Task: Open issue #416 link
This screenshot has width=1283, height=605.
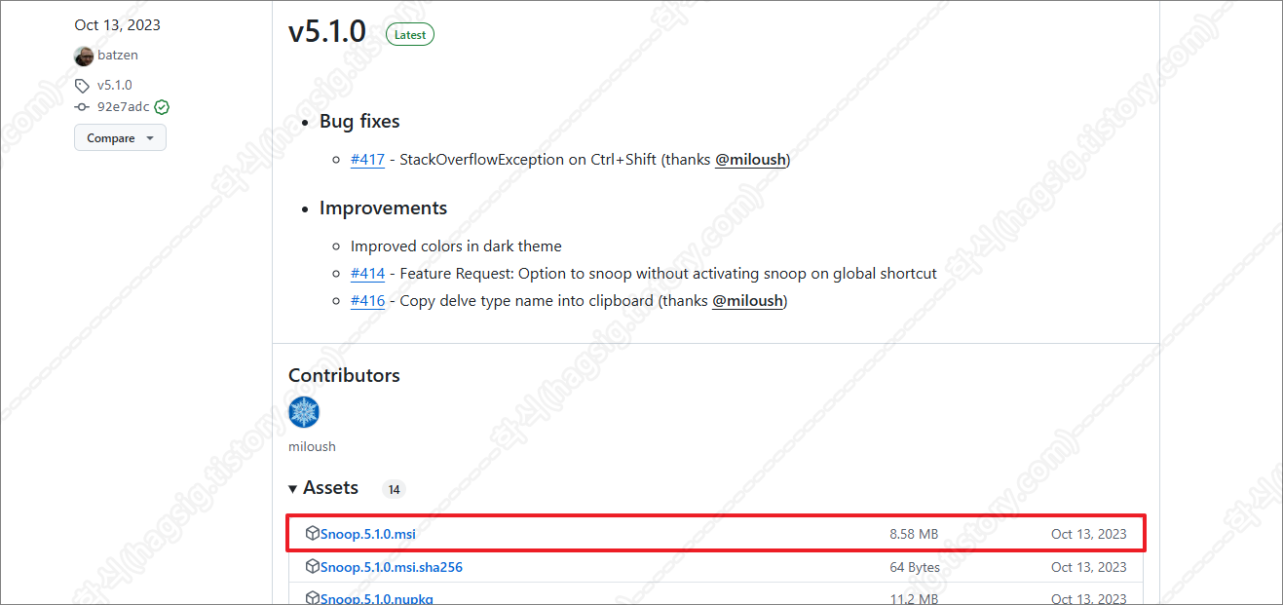Action: pyautogui.click(x=367, y=301)
